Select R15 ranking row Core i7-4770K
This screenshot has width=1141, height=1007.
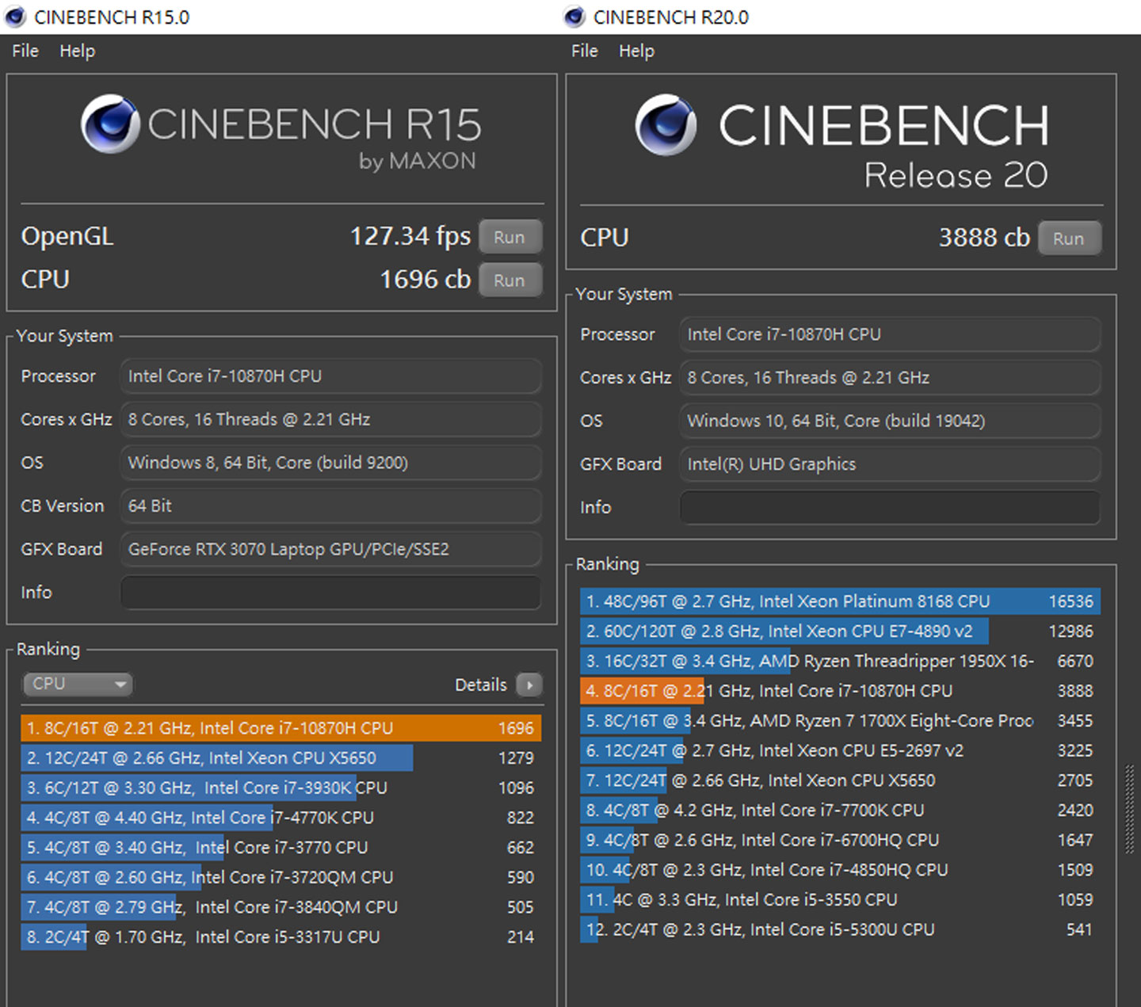coord(281,818)
